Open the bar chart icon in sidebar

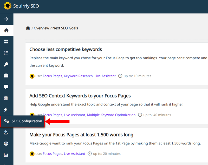click(6, 155)
